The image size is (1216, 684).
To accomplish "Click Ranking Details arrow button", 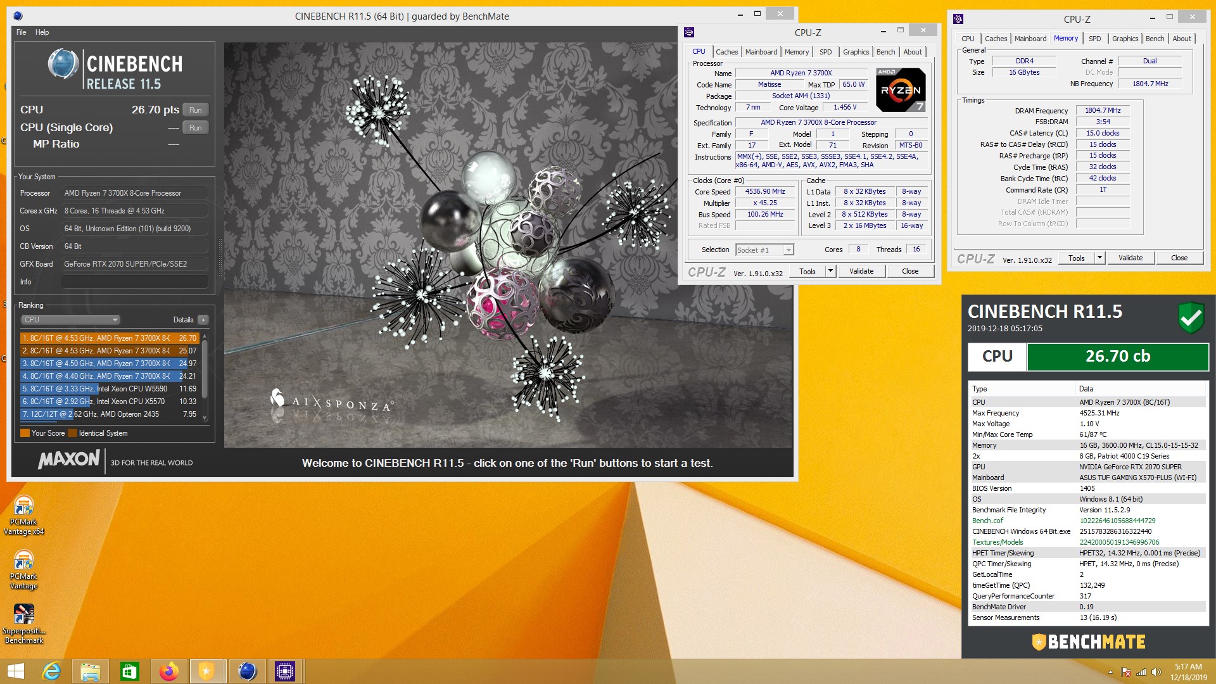I will point(203,320).
